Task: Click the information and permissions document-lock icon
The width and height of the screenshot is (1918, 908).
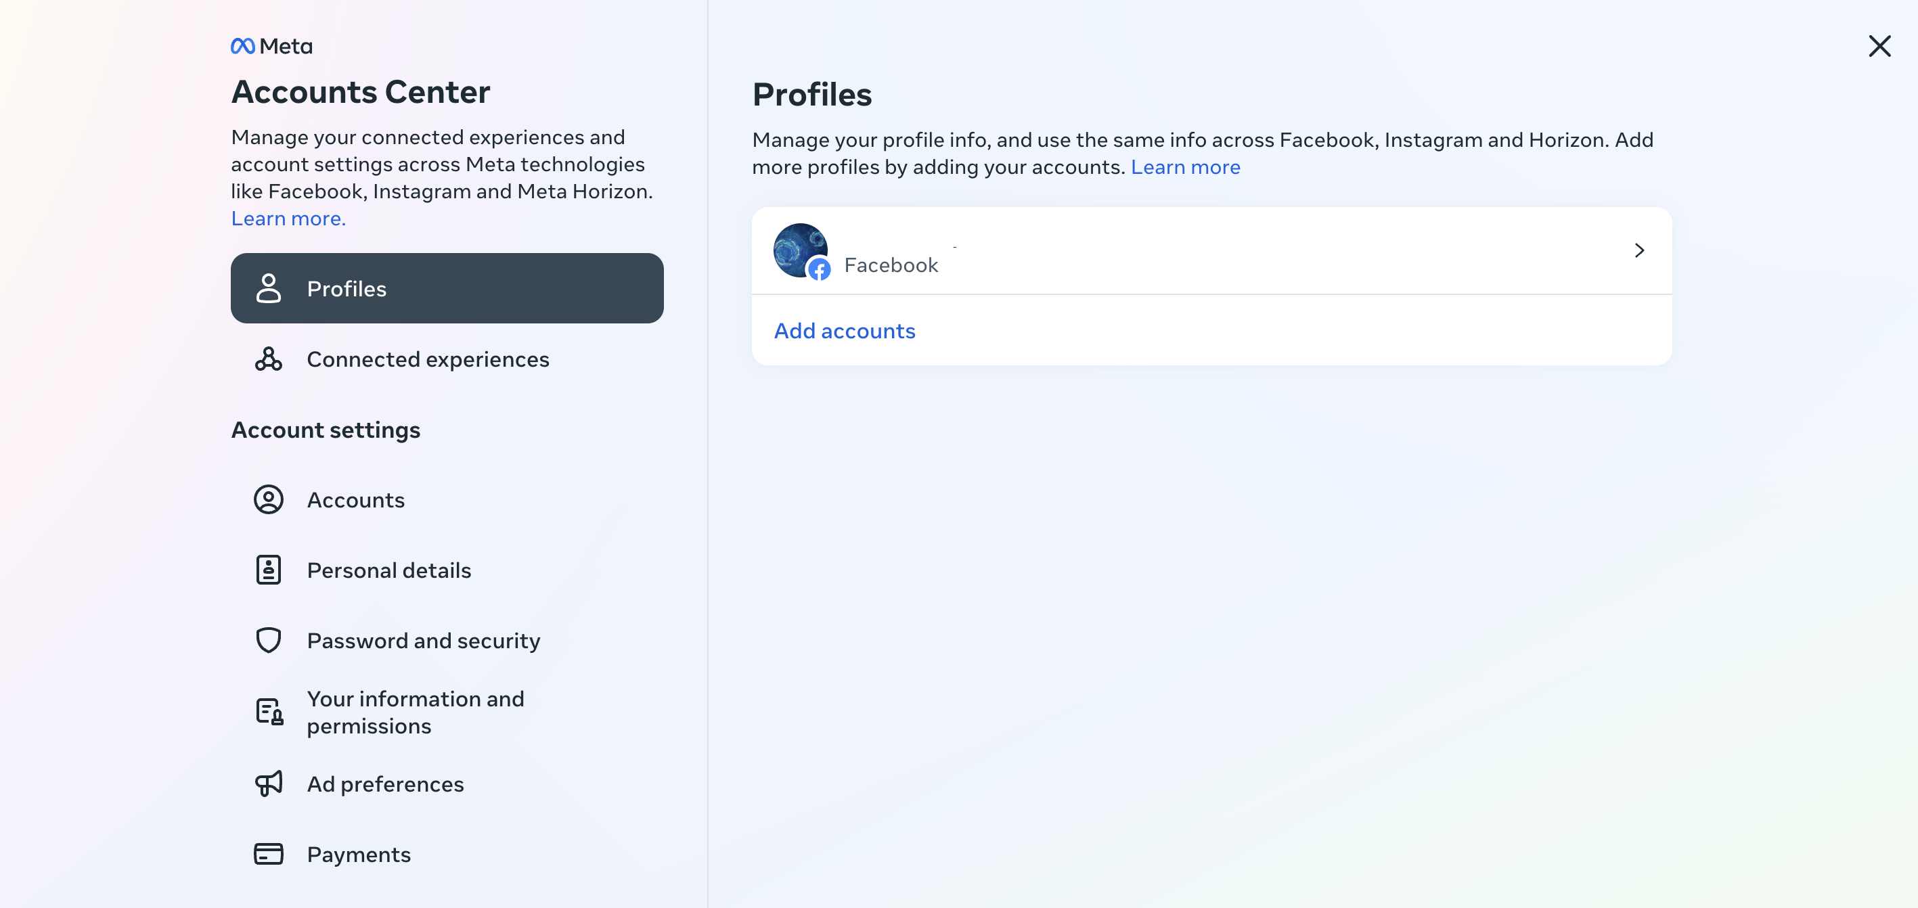Action: (x=269, y=712)
